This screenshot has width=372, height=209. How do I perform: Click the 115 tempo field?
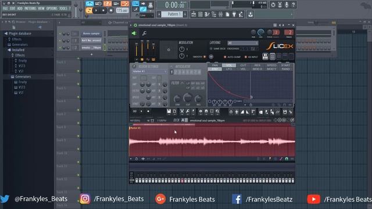pyautogui.click(x=123, y=10)
